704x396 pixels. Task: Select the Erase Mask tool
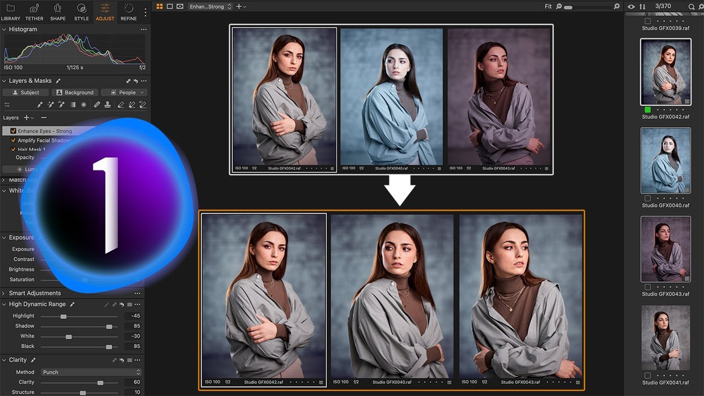121,105
